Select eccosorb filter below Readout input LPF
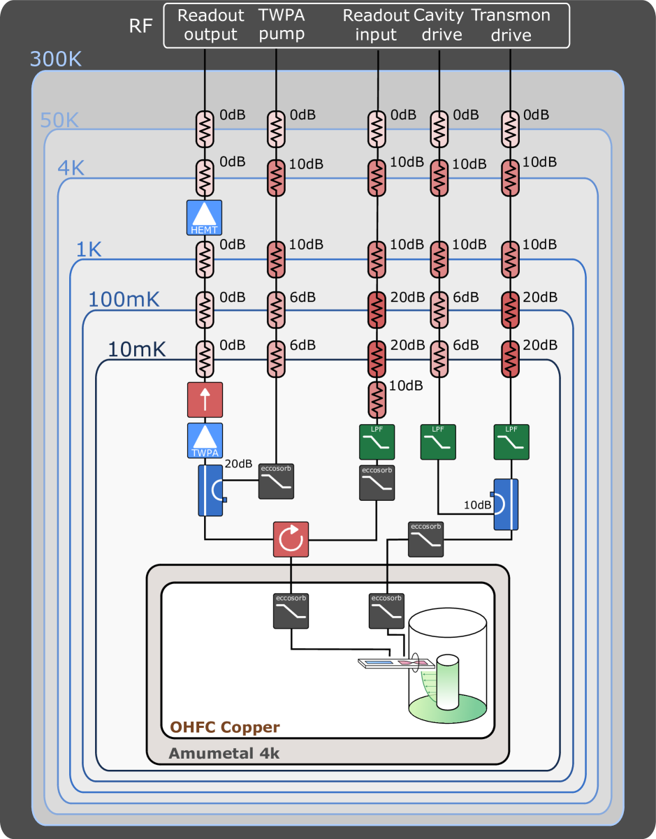This screenshot has height=839, width=656. (377, 482)
